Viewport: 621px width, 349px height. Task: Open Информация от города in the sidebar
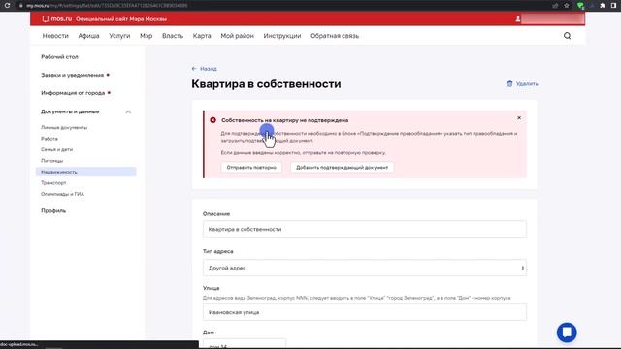(73, 93)
